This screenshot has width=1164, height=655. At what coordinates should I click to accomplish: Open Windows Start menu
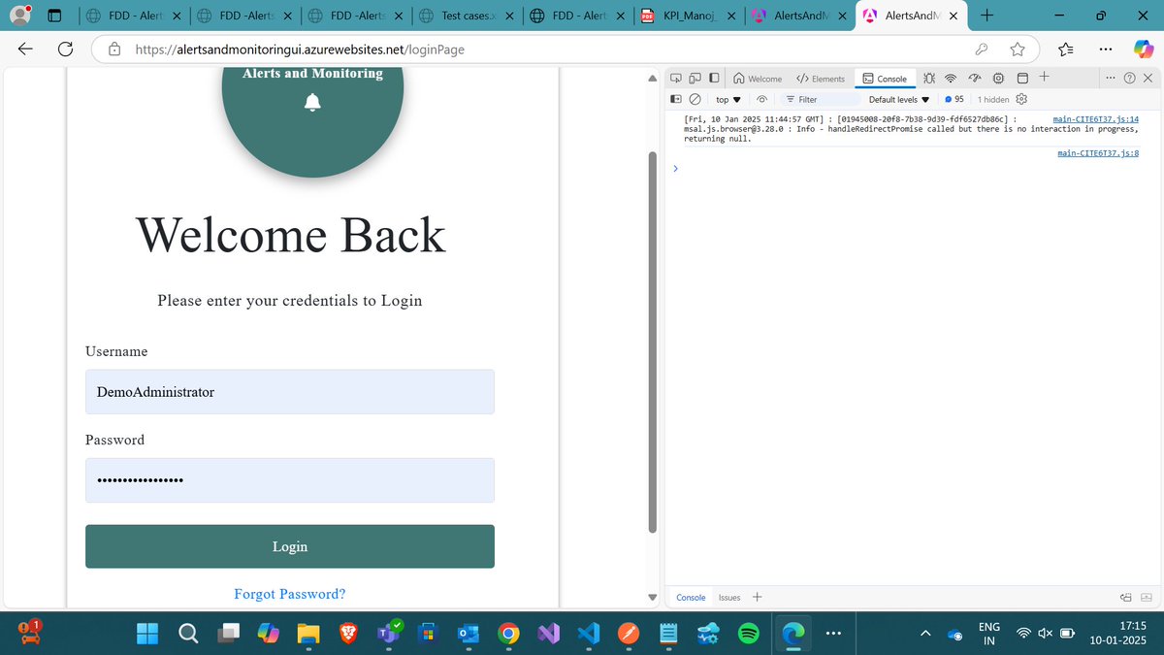147,634
